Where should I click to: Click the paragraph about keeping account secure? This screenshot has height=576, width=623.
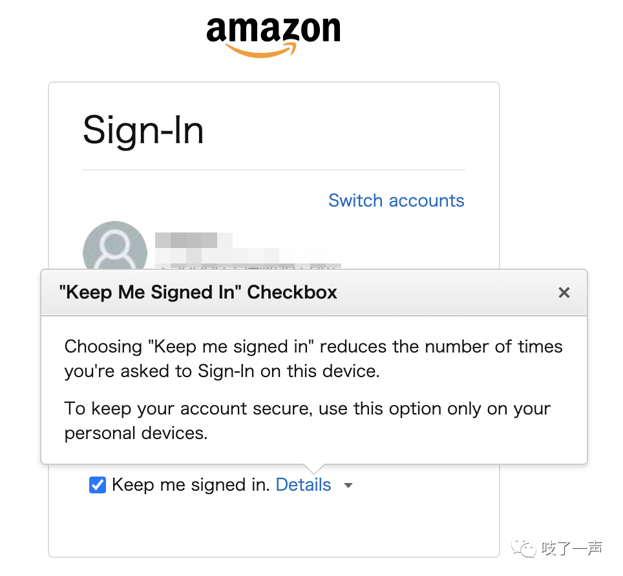pos(308,421)
